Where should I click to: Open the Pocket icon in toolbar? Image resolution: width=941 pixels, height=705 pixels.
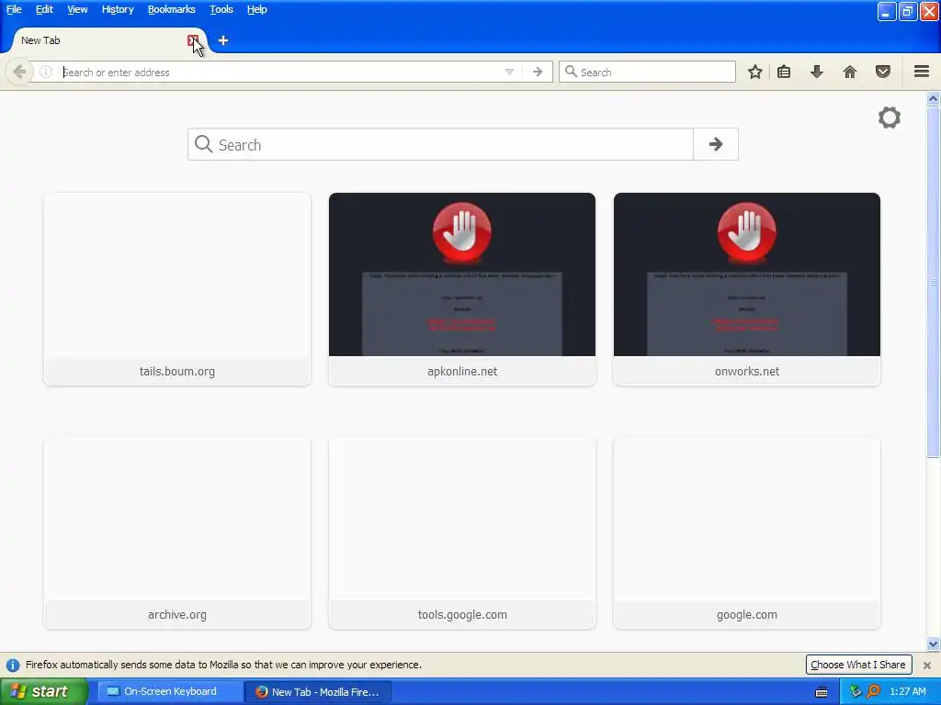(x=883, y=72)
